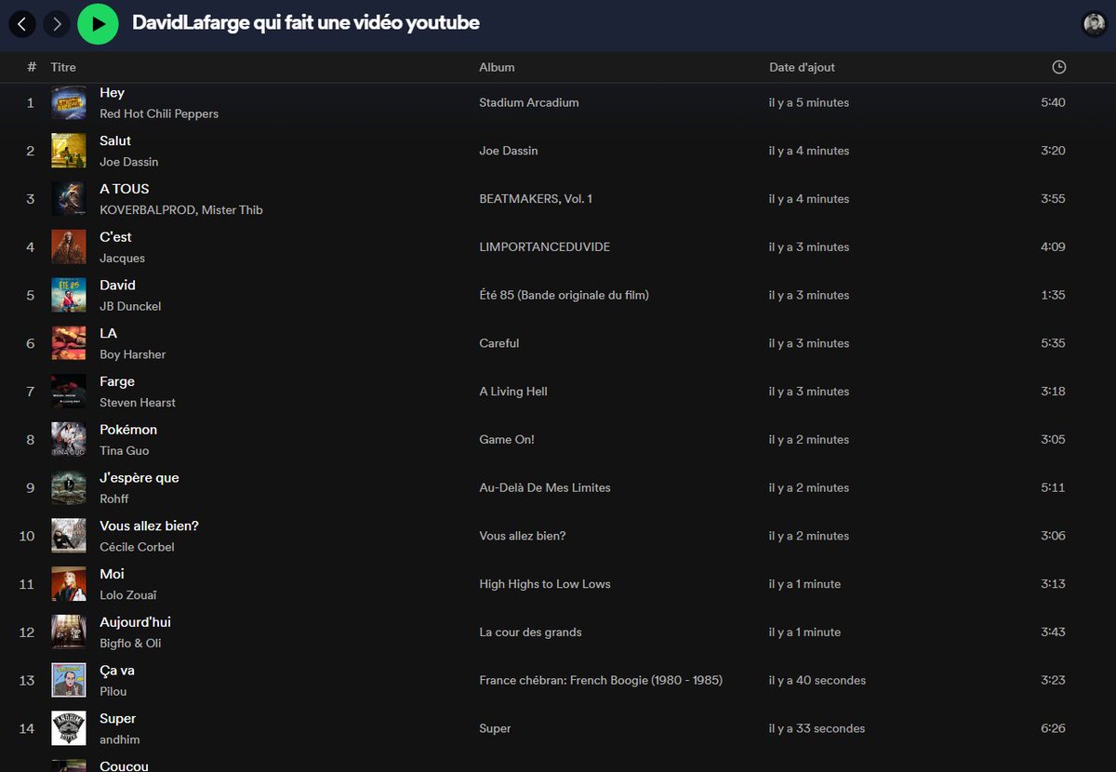
Task: Open album Stadium Arcadium
Action: click(x=529, y=102)
